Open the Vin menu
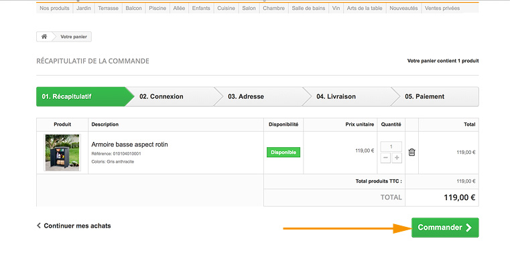The width and height of the screenshot is (510, 261). point(336,8)
